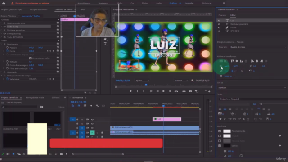
Task: Toggle V3 track output eye
Action: [x=92, y=120]
